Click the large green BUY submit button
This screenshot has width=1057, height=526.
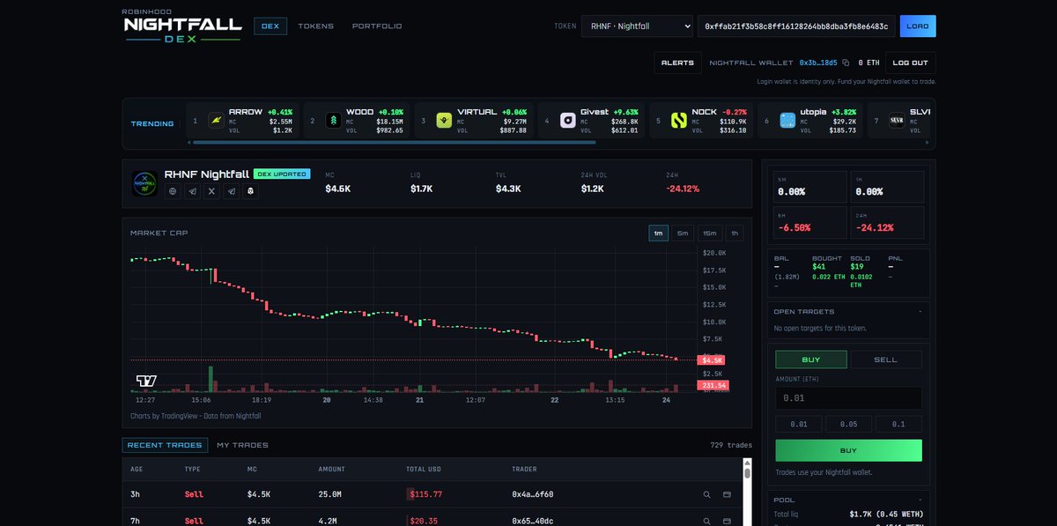tap(848, 450)
